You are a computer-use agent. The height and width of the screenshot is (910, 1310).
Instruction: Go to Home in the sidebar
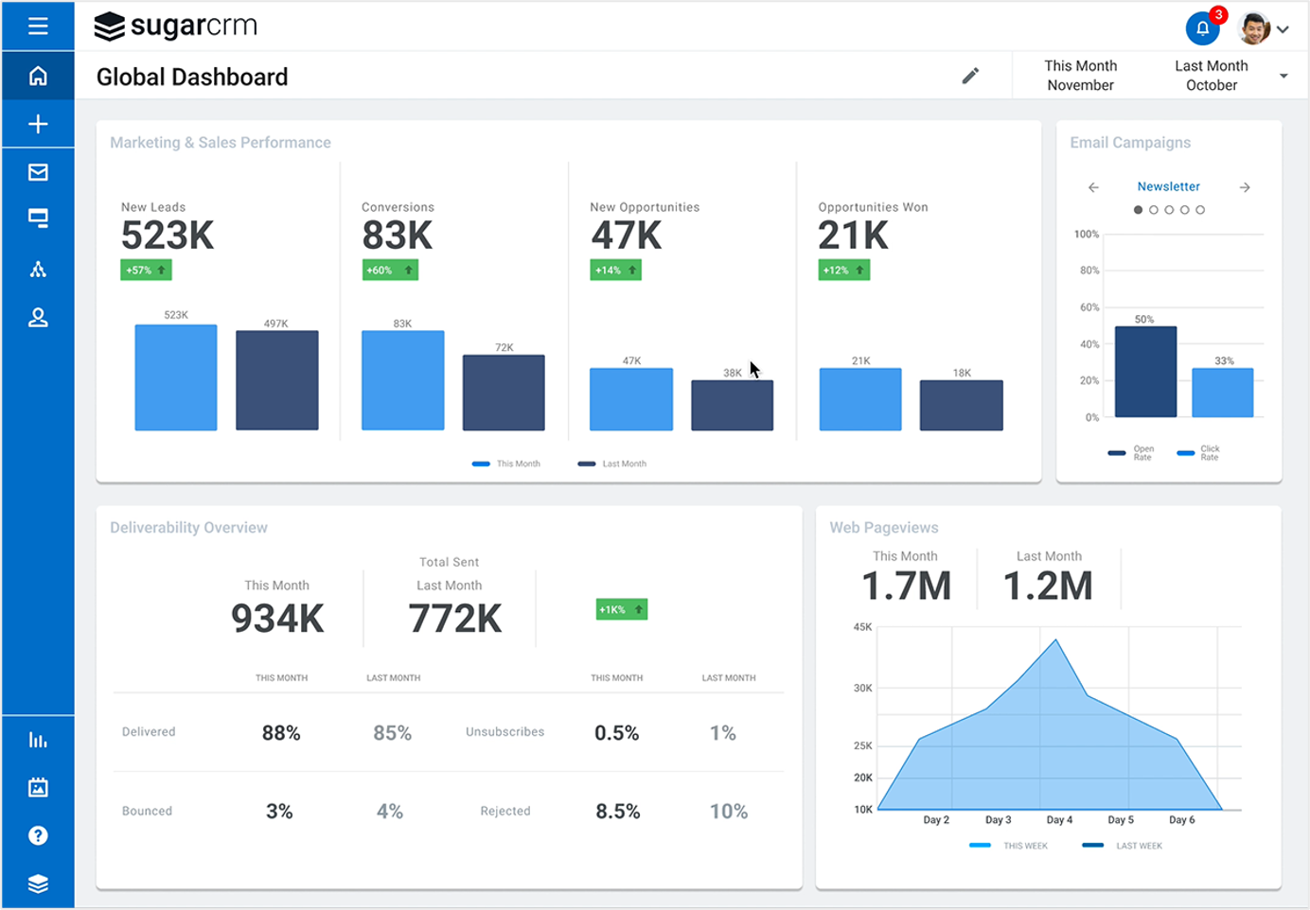pyautogui.click(x=38, y=76)
